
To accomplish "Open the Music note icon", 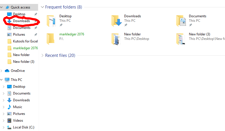I will 9,107.
